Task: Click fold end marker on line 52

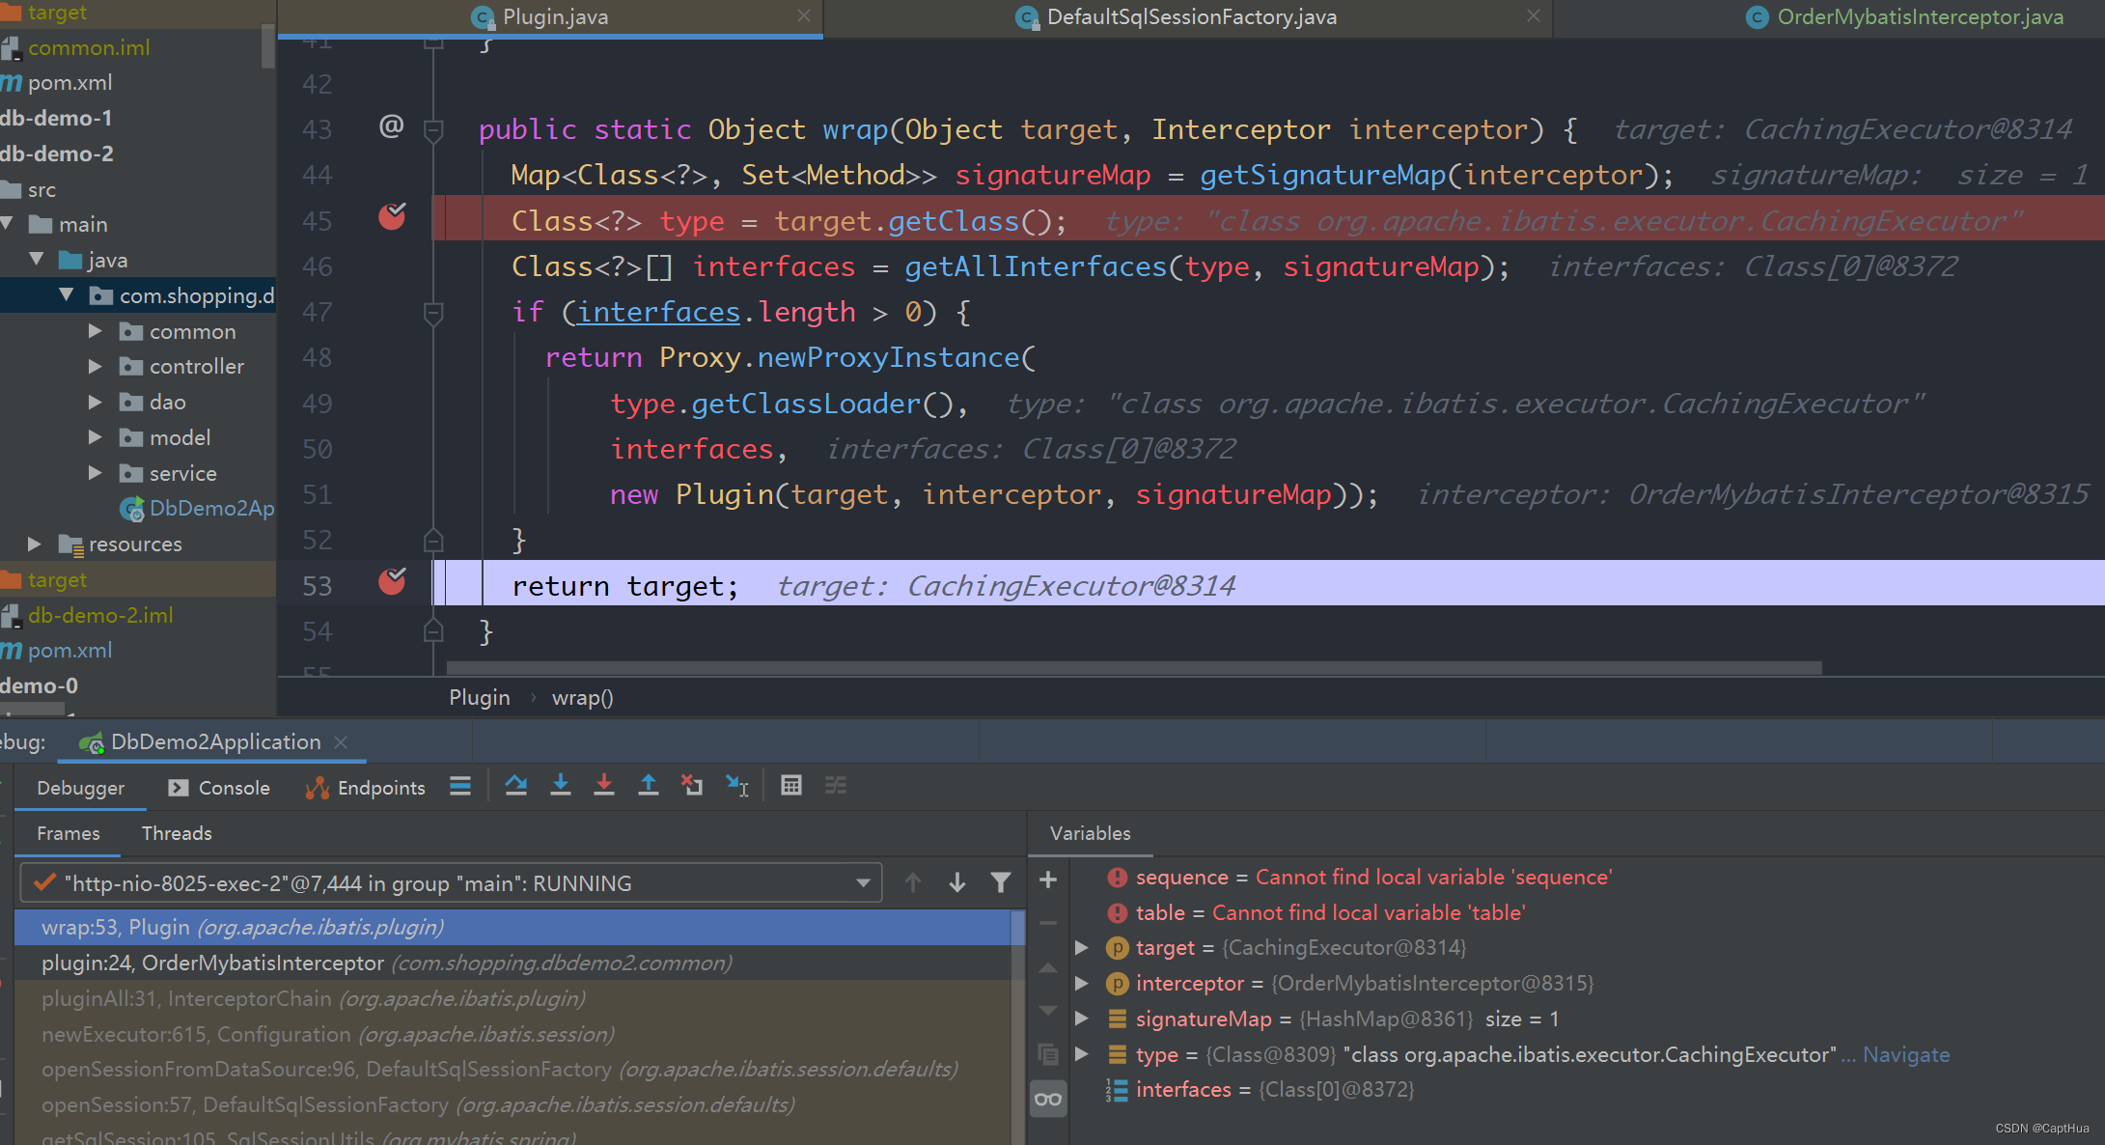Action: pos(433,540)
